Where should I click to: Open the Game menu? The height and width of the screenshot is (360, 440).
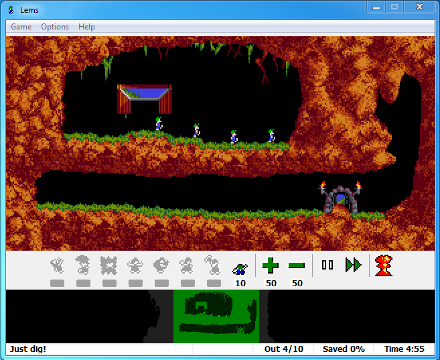(21, 27)
